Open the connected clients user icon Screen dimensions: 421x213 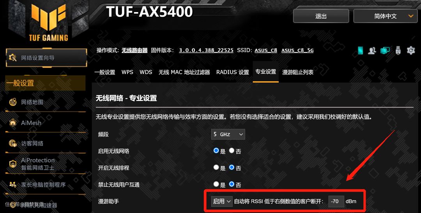(372, 50)
